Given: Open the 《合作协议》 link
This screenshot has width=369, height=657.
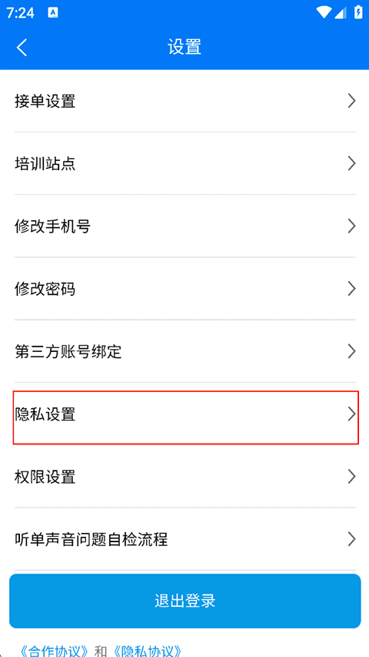Looking at the screenshot, I should (54, 651).
